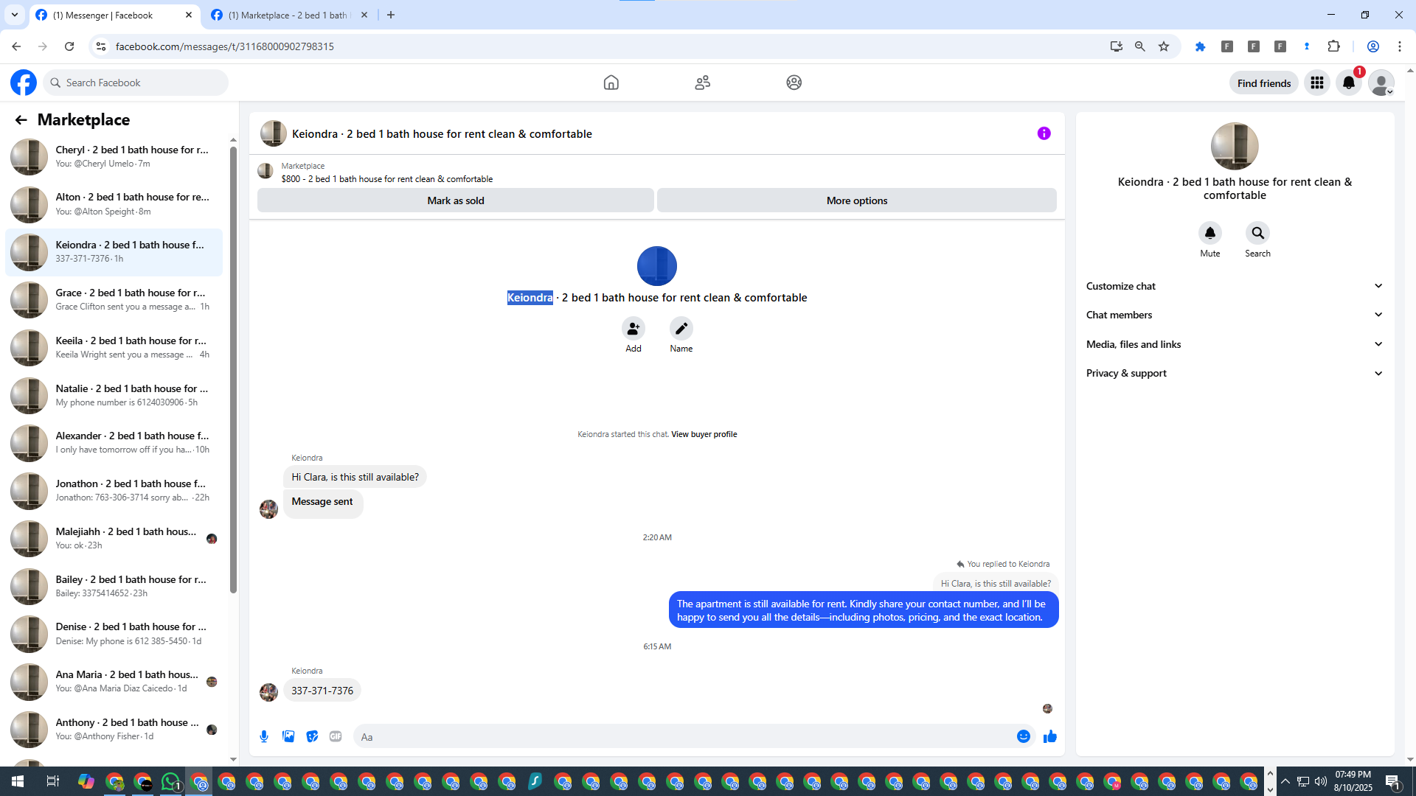Viewport: 1416px width, 796px height.
Task: Open WhatsApp from the taskbar
Action: pyautogui.click(x=170, y=781)
